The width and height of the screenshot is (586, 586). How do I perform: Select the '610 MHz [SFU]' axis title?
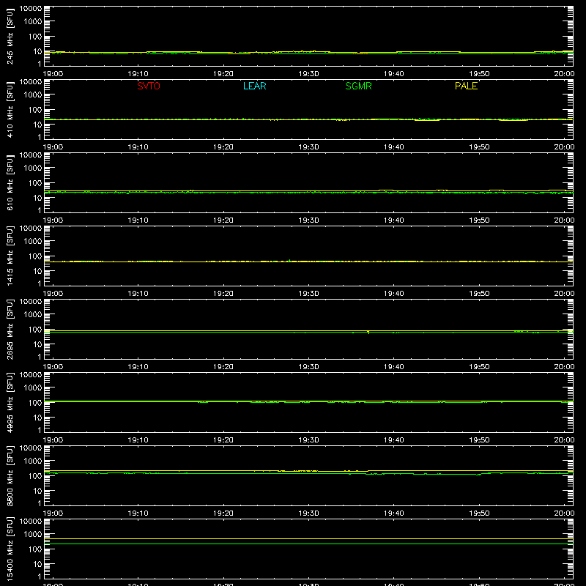coord(10,182)
